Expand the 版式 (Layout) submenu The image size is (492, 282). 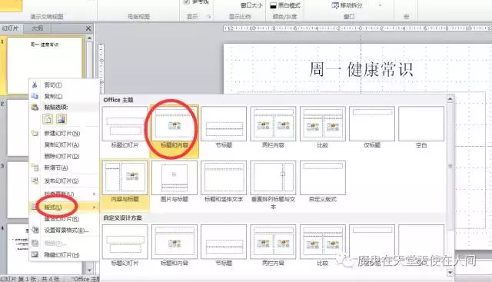click(64, 207)
